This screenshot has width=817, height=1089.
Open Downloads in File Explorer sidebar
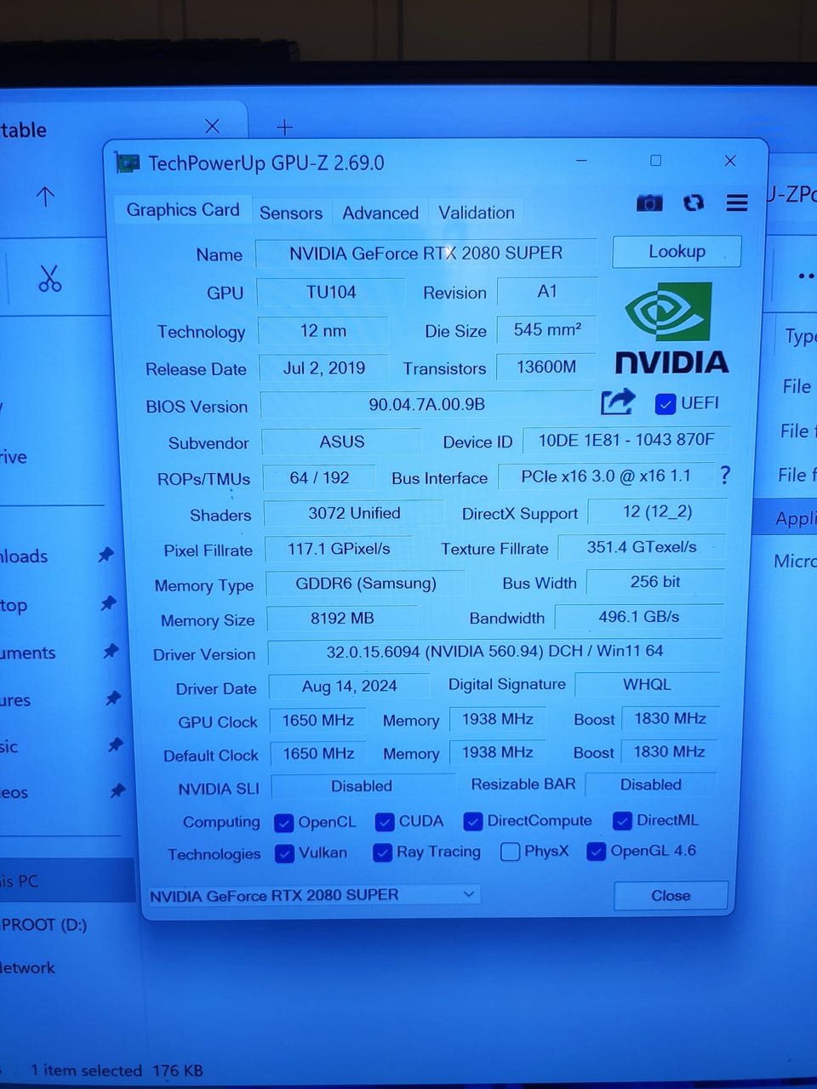[24, 556]
